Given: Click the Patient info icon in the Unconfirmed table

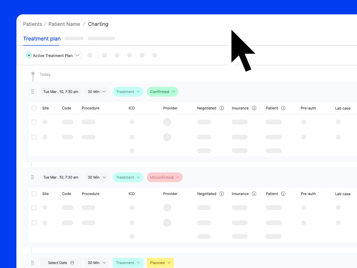Looking at the screenshot, I should click(283, 194).
